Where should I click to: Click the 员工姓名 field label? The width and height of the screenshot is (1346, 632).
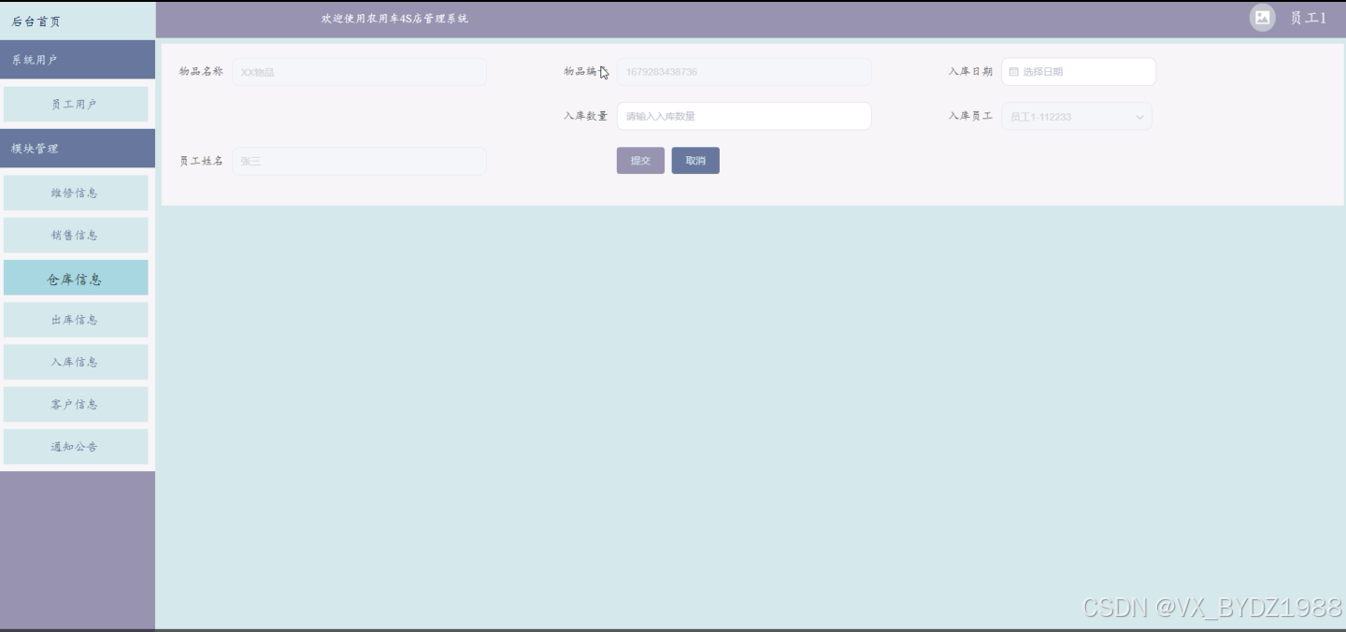pos(201,161)
